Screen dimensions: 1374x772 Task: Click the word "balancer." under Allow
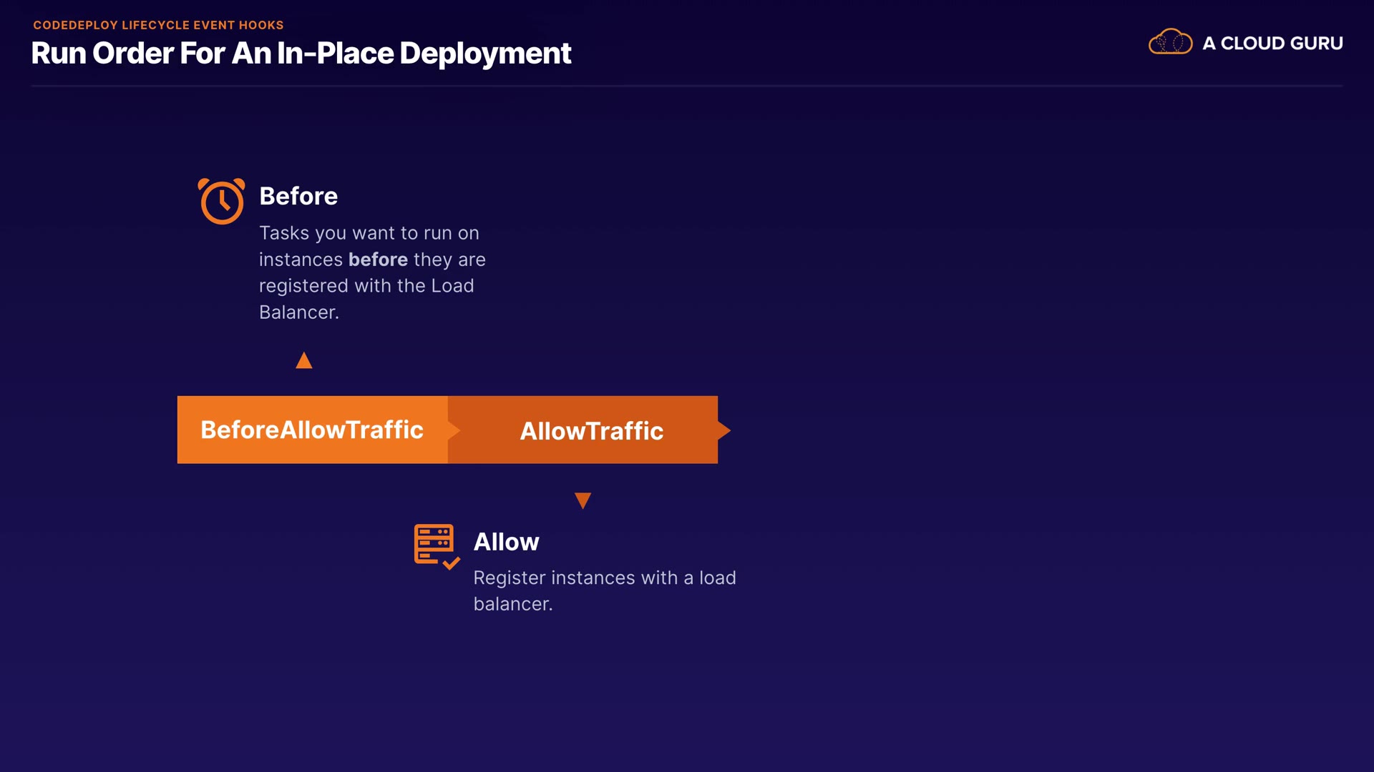pos(512,604)
